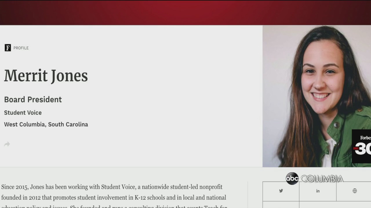The height and width of the screenshot is (208, 371).
Task: Click the dark red header banner
Action: [x=185, y=13]
